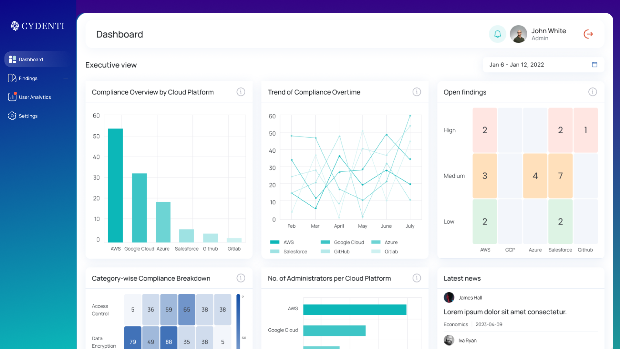The image size is (620, 349).
Task: Click Access Control heatmap cell 59
Action: [169, 309]
